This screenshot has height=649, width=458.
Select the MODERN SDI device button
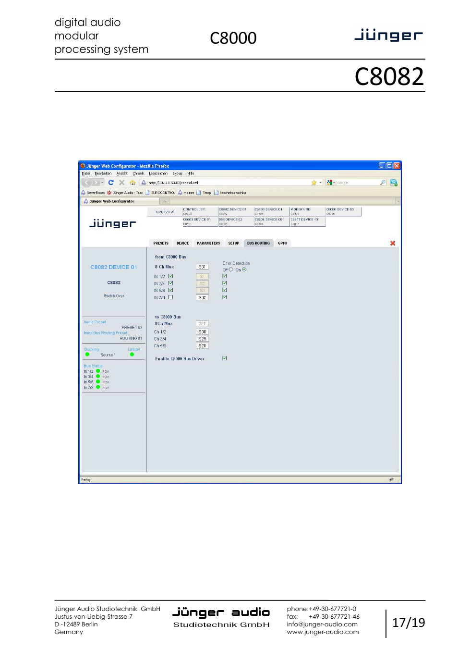(x=307, y=211)
